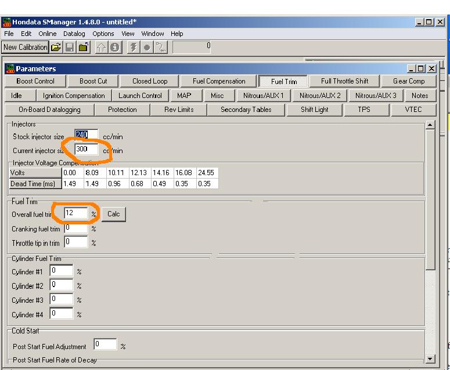Click the Cylinder #3 trim field
Image resolution: width=450 pixels, height=370 pixels.
click(x=62, y=299)
